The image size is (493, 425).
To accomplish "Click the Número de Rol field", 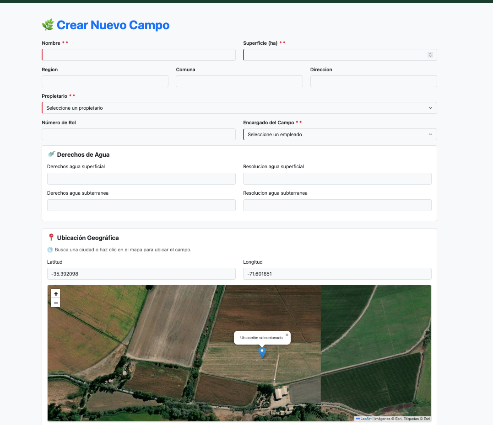I will [x=138, y=134].
